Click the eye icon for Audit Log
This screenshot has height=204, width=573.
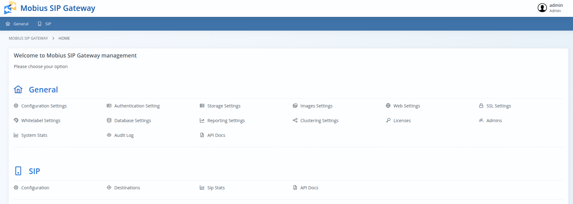click(109, 135)
